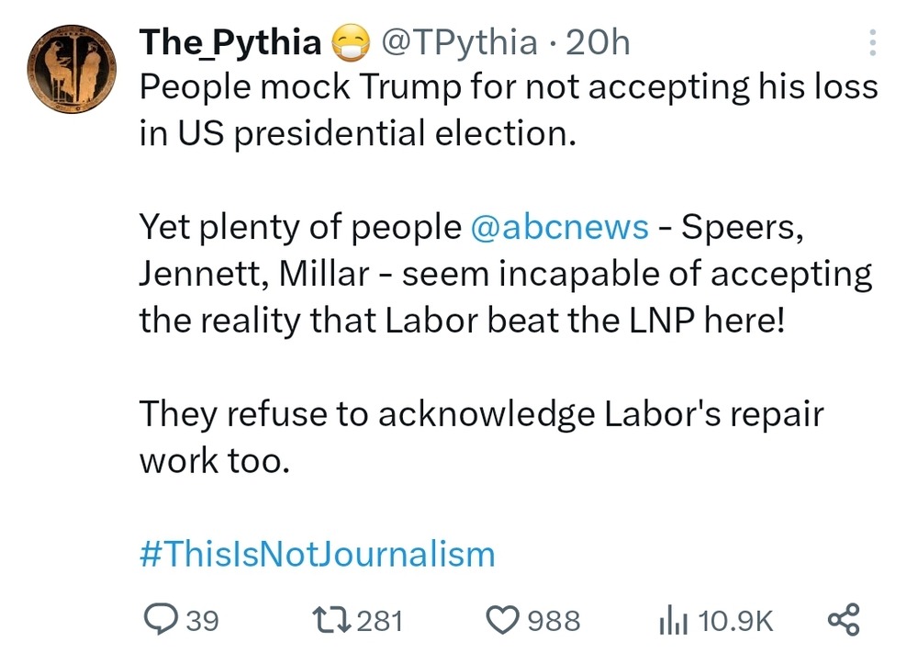Open the three-dot more options menu
Viewport: 918px width, 665px height.
pyautogui.click(x=871, y=42)
